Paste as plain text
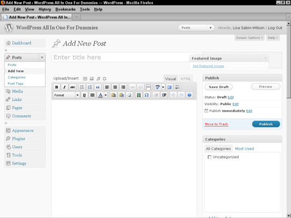The height and width of the screenshot is (218, 291). tap(114, 95)
